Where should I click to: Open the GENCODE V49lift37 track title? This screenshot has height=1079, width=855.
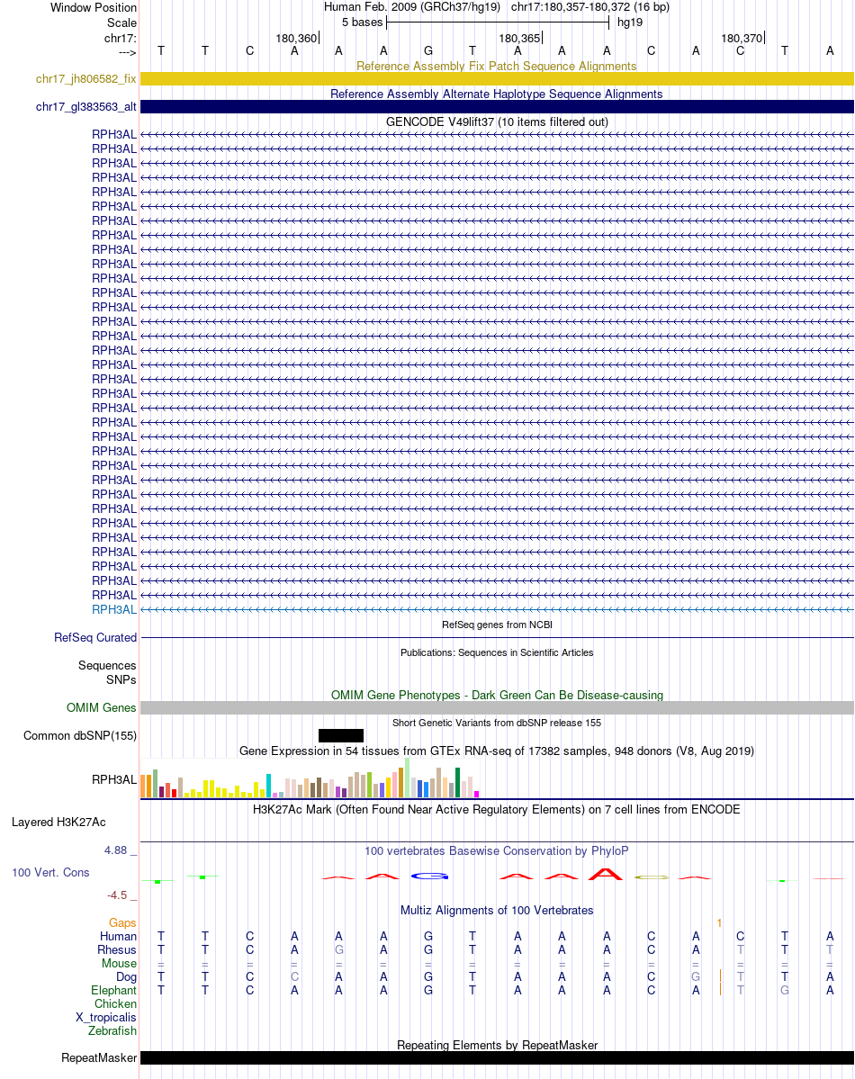click(x=497, y=121)
